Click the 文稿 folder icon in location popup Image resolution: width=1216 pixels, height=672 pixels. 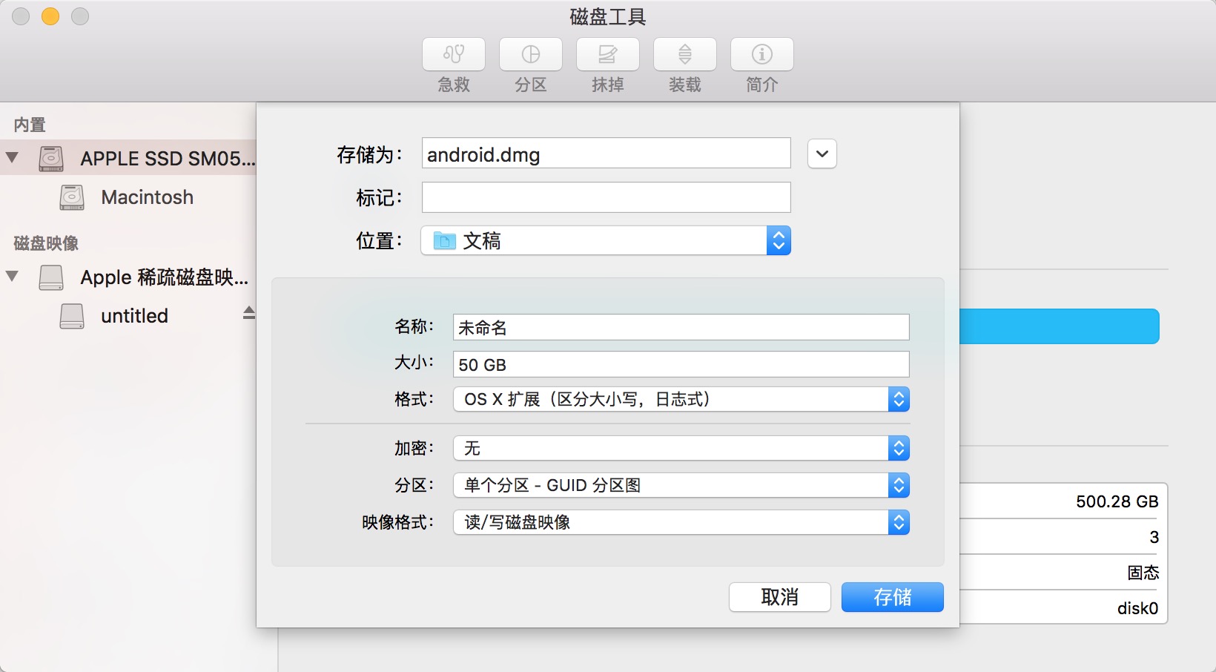(444, 240)
